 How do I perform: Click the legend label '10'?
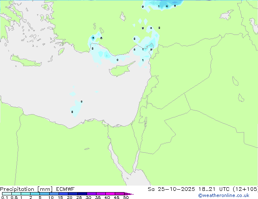click(51, 197)
